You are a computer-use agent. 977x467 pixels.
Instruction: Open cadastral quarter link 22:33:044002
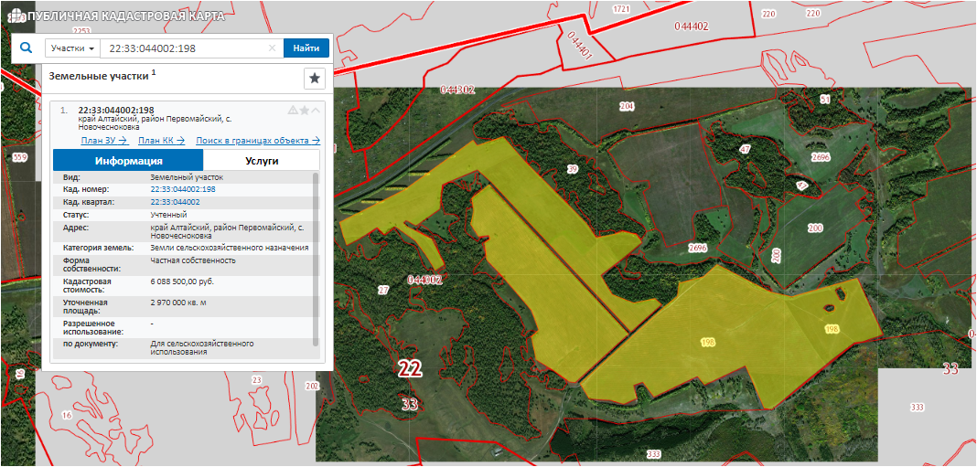(175, 202)
